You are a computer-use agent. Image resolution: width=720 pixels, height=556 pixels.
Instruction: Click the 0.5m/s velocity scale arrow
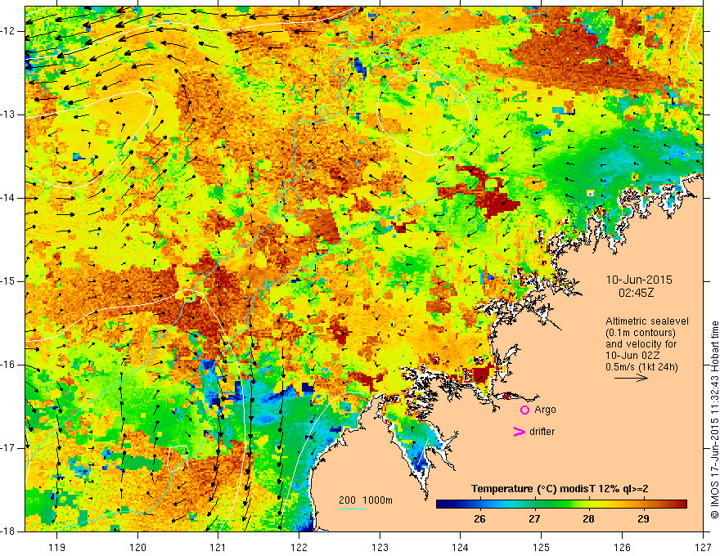[631, 378]
